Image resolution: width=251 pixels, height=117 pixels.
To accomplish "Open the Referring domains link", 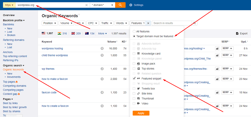I will [14, 40].
